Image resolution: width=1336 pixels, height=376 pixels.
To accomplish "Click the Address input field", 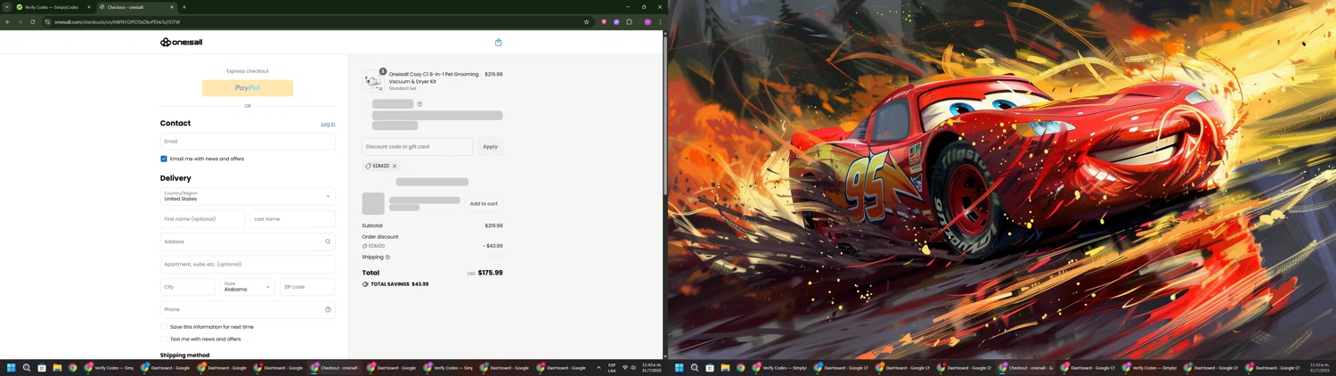I will click(248, 241).
